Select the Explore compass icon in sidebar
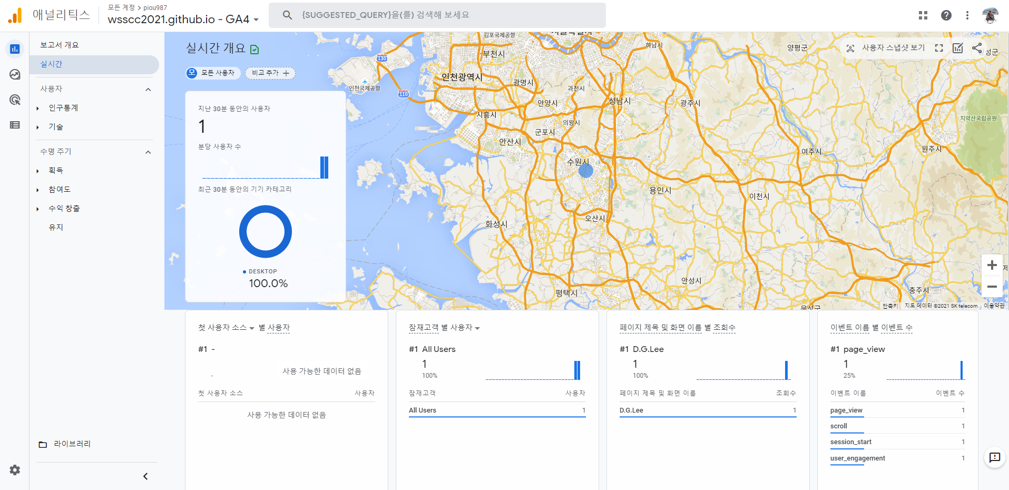1009x490 pixels. pyautogui.click(x=14, y=74)
